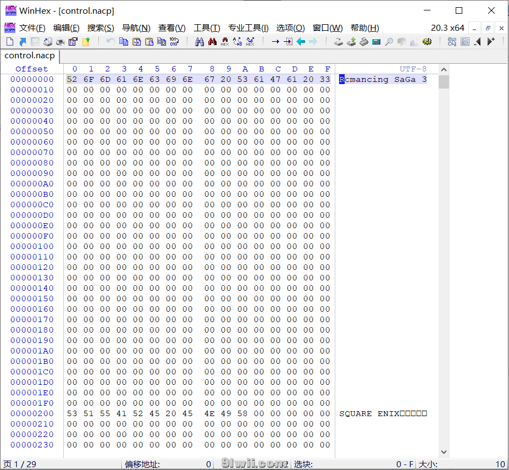Image resolution: width=509 pixels, height=470 pixels.
Task: Select the control.nacp document tab
Action: point(30,56)
